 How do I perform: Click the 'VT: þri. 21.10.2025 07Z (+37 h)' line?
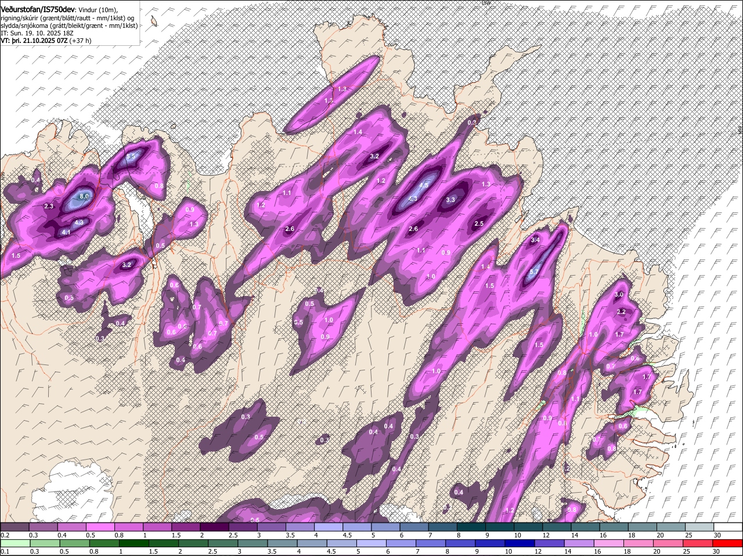tap(46, 41)
